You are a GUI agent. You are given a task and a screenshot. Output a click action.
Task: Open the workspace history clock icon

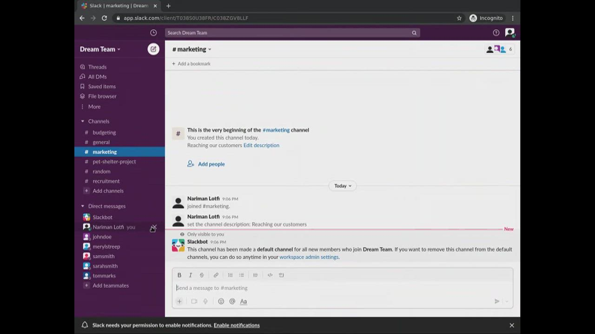tap(153, 33)
